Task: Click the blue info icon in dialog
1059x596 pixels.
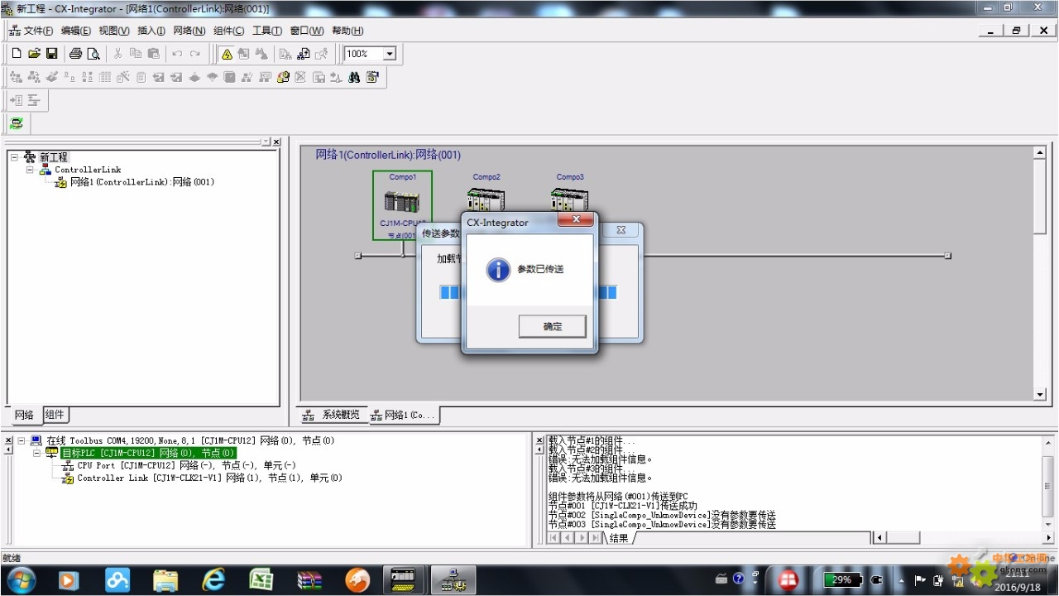Action: [498, 269]
